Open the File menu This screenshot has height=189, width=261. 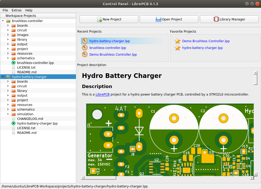pyautogui.click(x=5, y=10)
